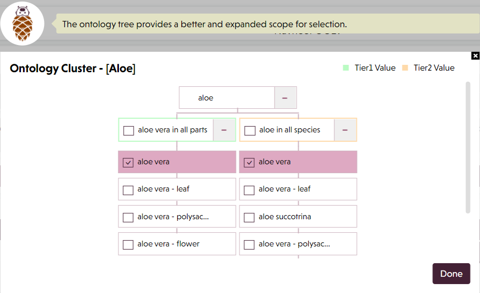Viewport: 480px width, 293px height.
Task: Select the 'aloe vera - flower' checkbox
Action: 128,244
